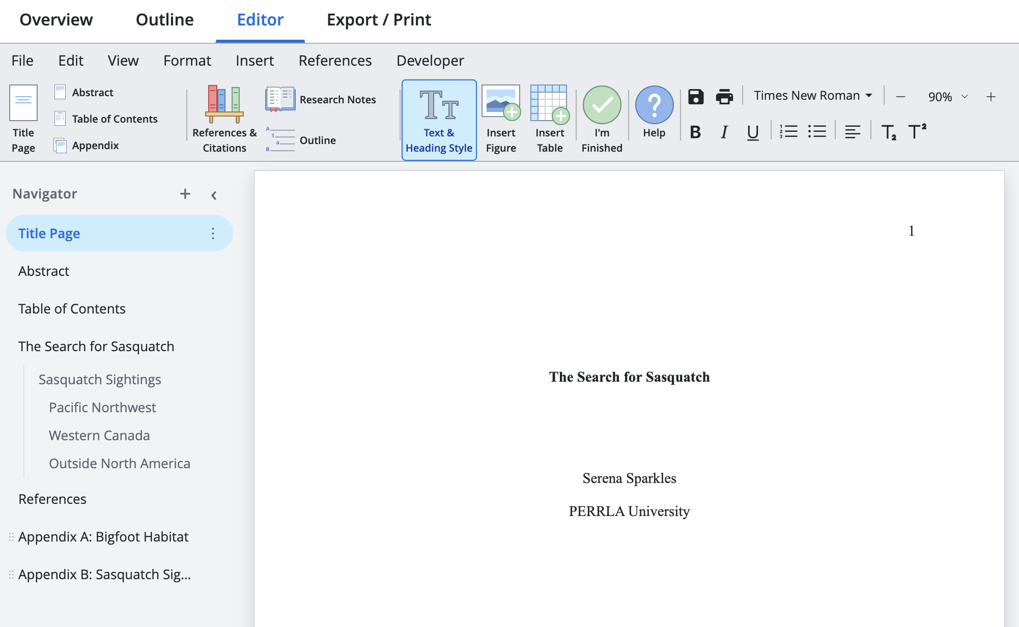
Task: Open the Export / Print tab
Action: coord(379,20)
